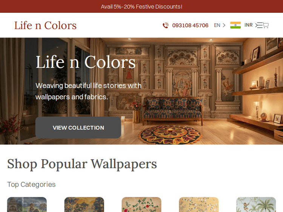Open the shopping cart icon
283x212 pixels.
point(266,25)
